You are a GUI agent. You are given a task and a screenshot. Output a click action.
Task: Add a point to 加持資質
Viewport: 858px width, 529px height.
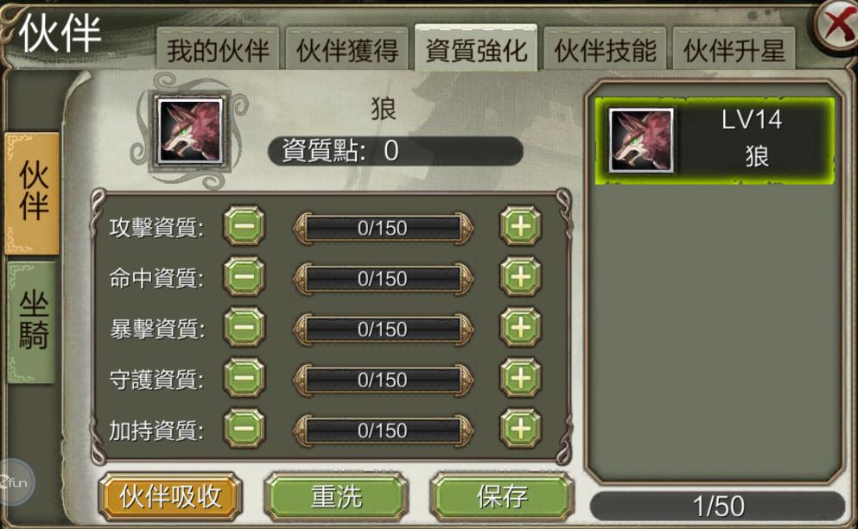point(520,428)
